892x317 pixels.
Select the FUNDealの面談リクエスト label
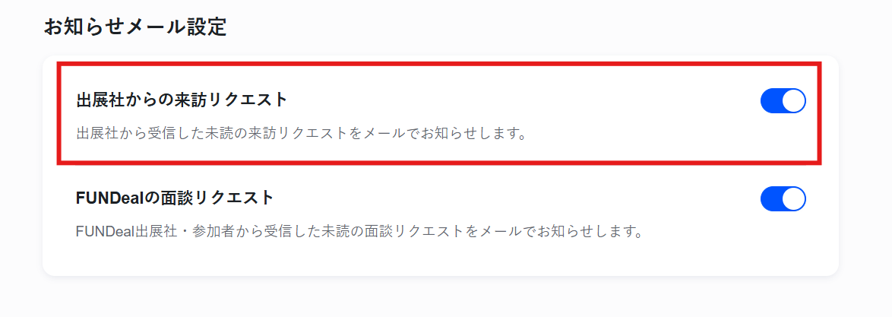(175, 198)
